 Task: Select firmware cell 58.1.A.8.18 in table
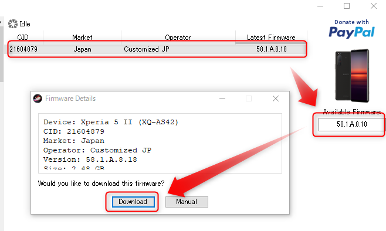pos(272,49)
